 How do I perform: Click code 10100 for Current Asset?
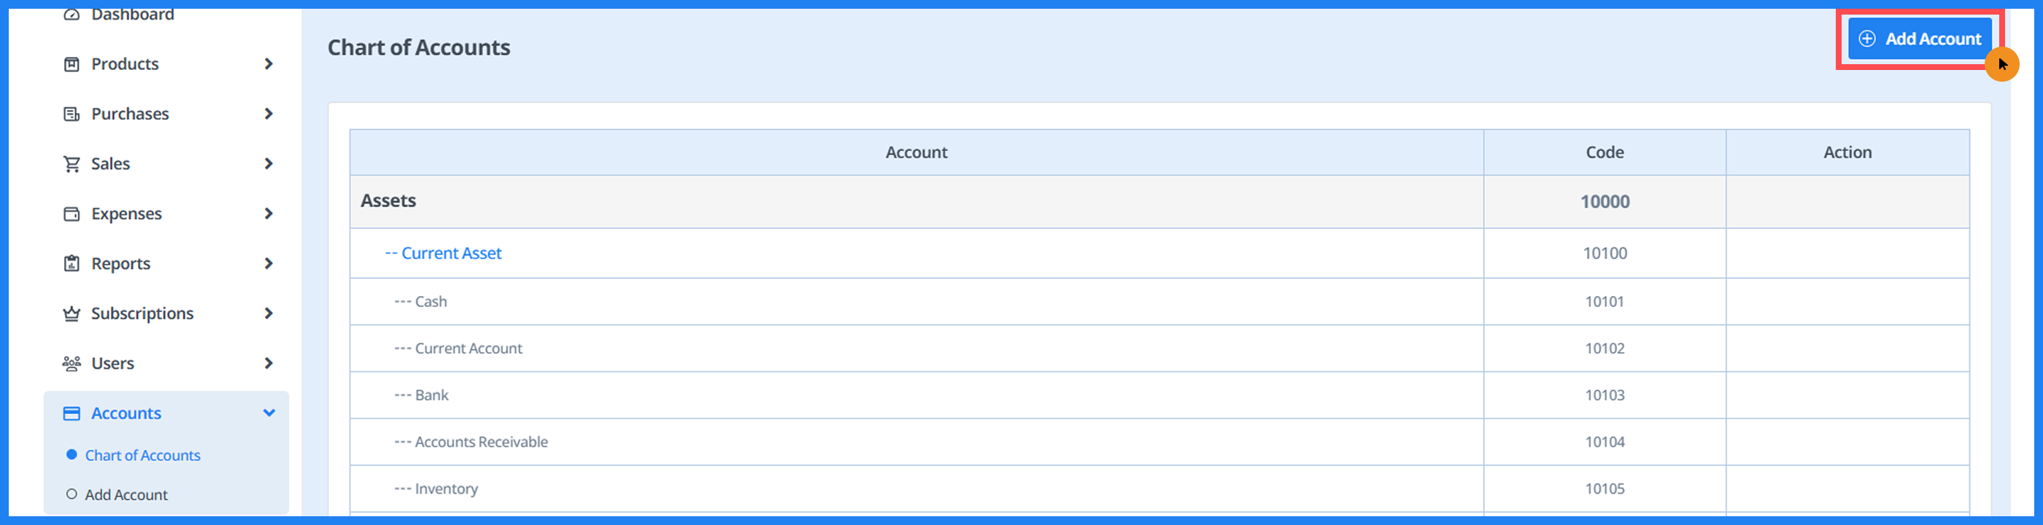click(x=1604, y=254)
